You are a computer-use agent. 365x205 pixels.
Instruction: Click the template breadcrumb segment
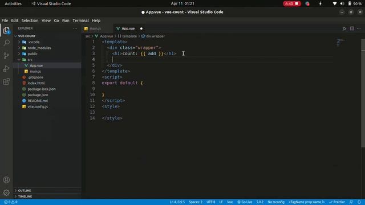pyautogui.click(x=127, y=36)
